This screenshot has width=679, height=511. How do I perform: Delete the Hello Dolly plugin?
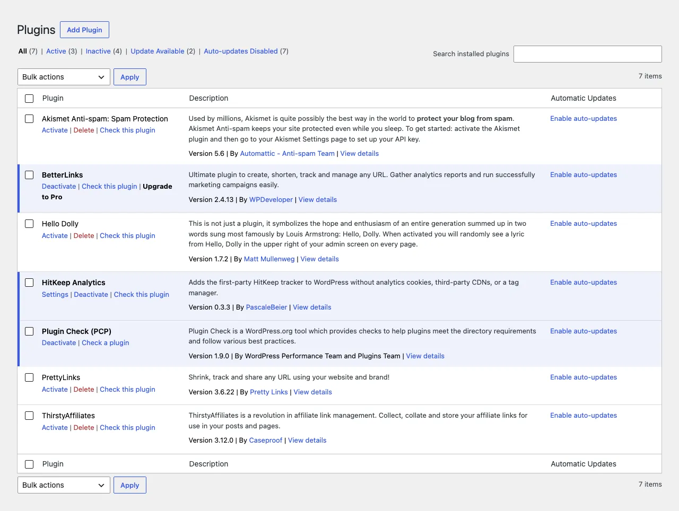click(x=84, y=236)
